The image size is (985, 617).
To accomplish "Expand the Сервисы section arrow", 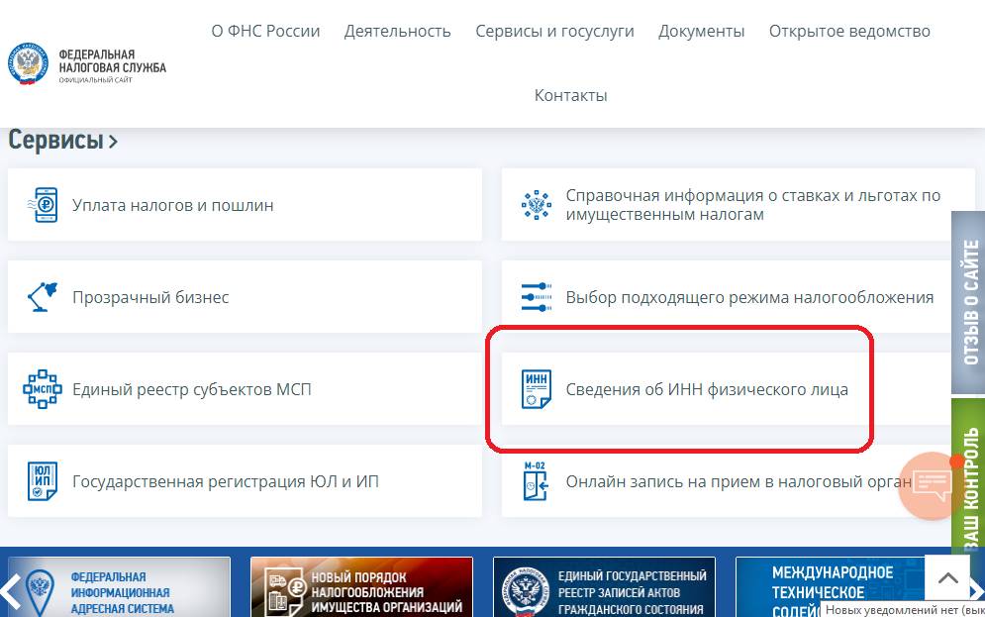I will (x=112, y=141).
